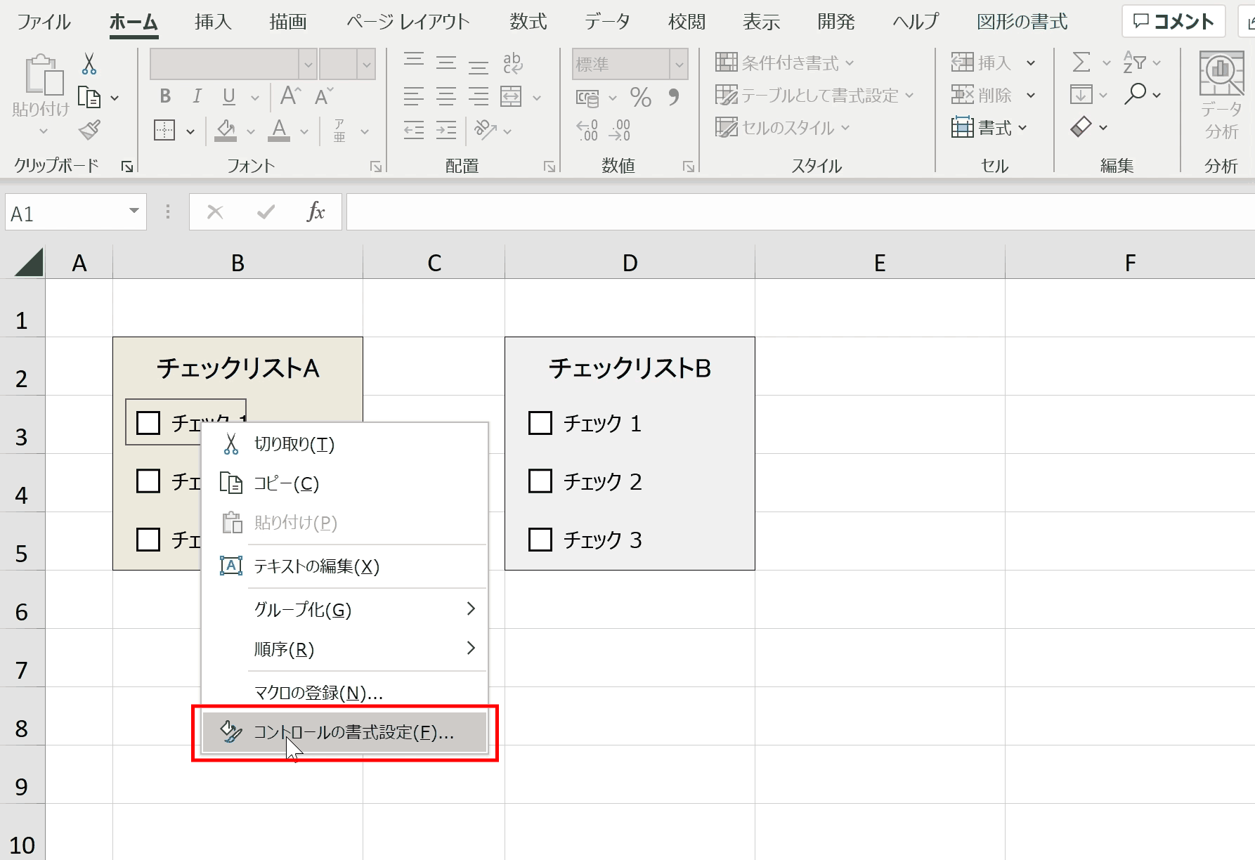Choose コントロールの書式設定 from context menu
1255x860 pixels.
point(344,733)
